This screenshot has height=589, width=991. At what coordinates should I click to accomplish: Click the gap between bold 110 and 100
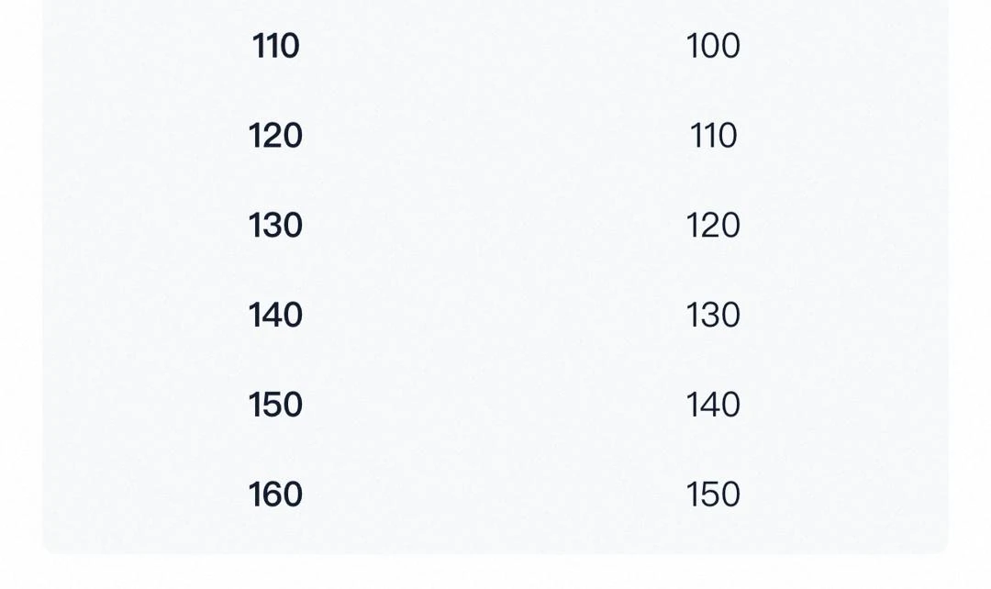[x=495, y=46]
